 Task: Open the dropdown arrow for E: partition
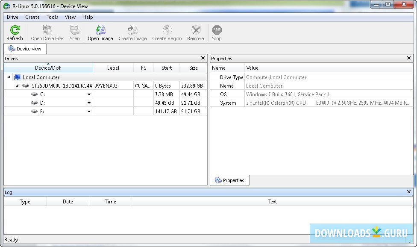[x=89, y=112]
